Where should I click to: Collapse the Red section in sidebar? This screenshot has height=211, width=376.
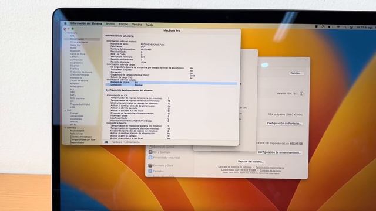click(x=65, y=110)
